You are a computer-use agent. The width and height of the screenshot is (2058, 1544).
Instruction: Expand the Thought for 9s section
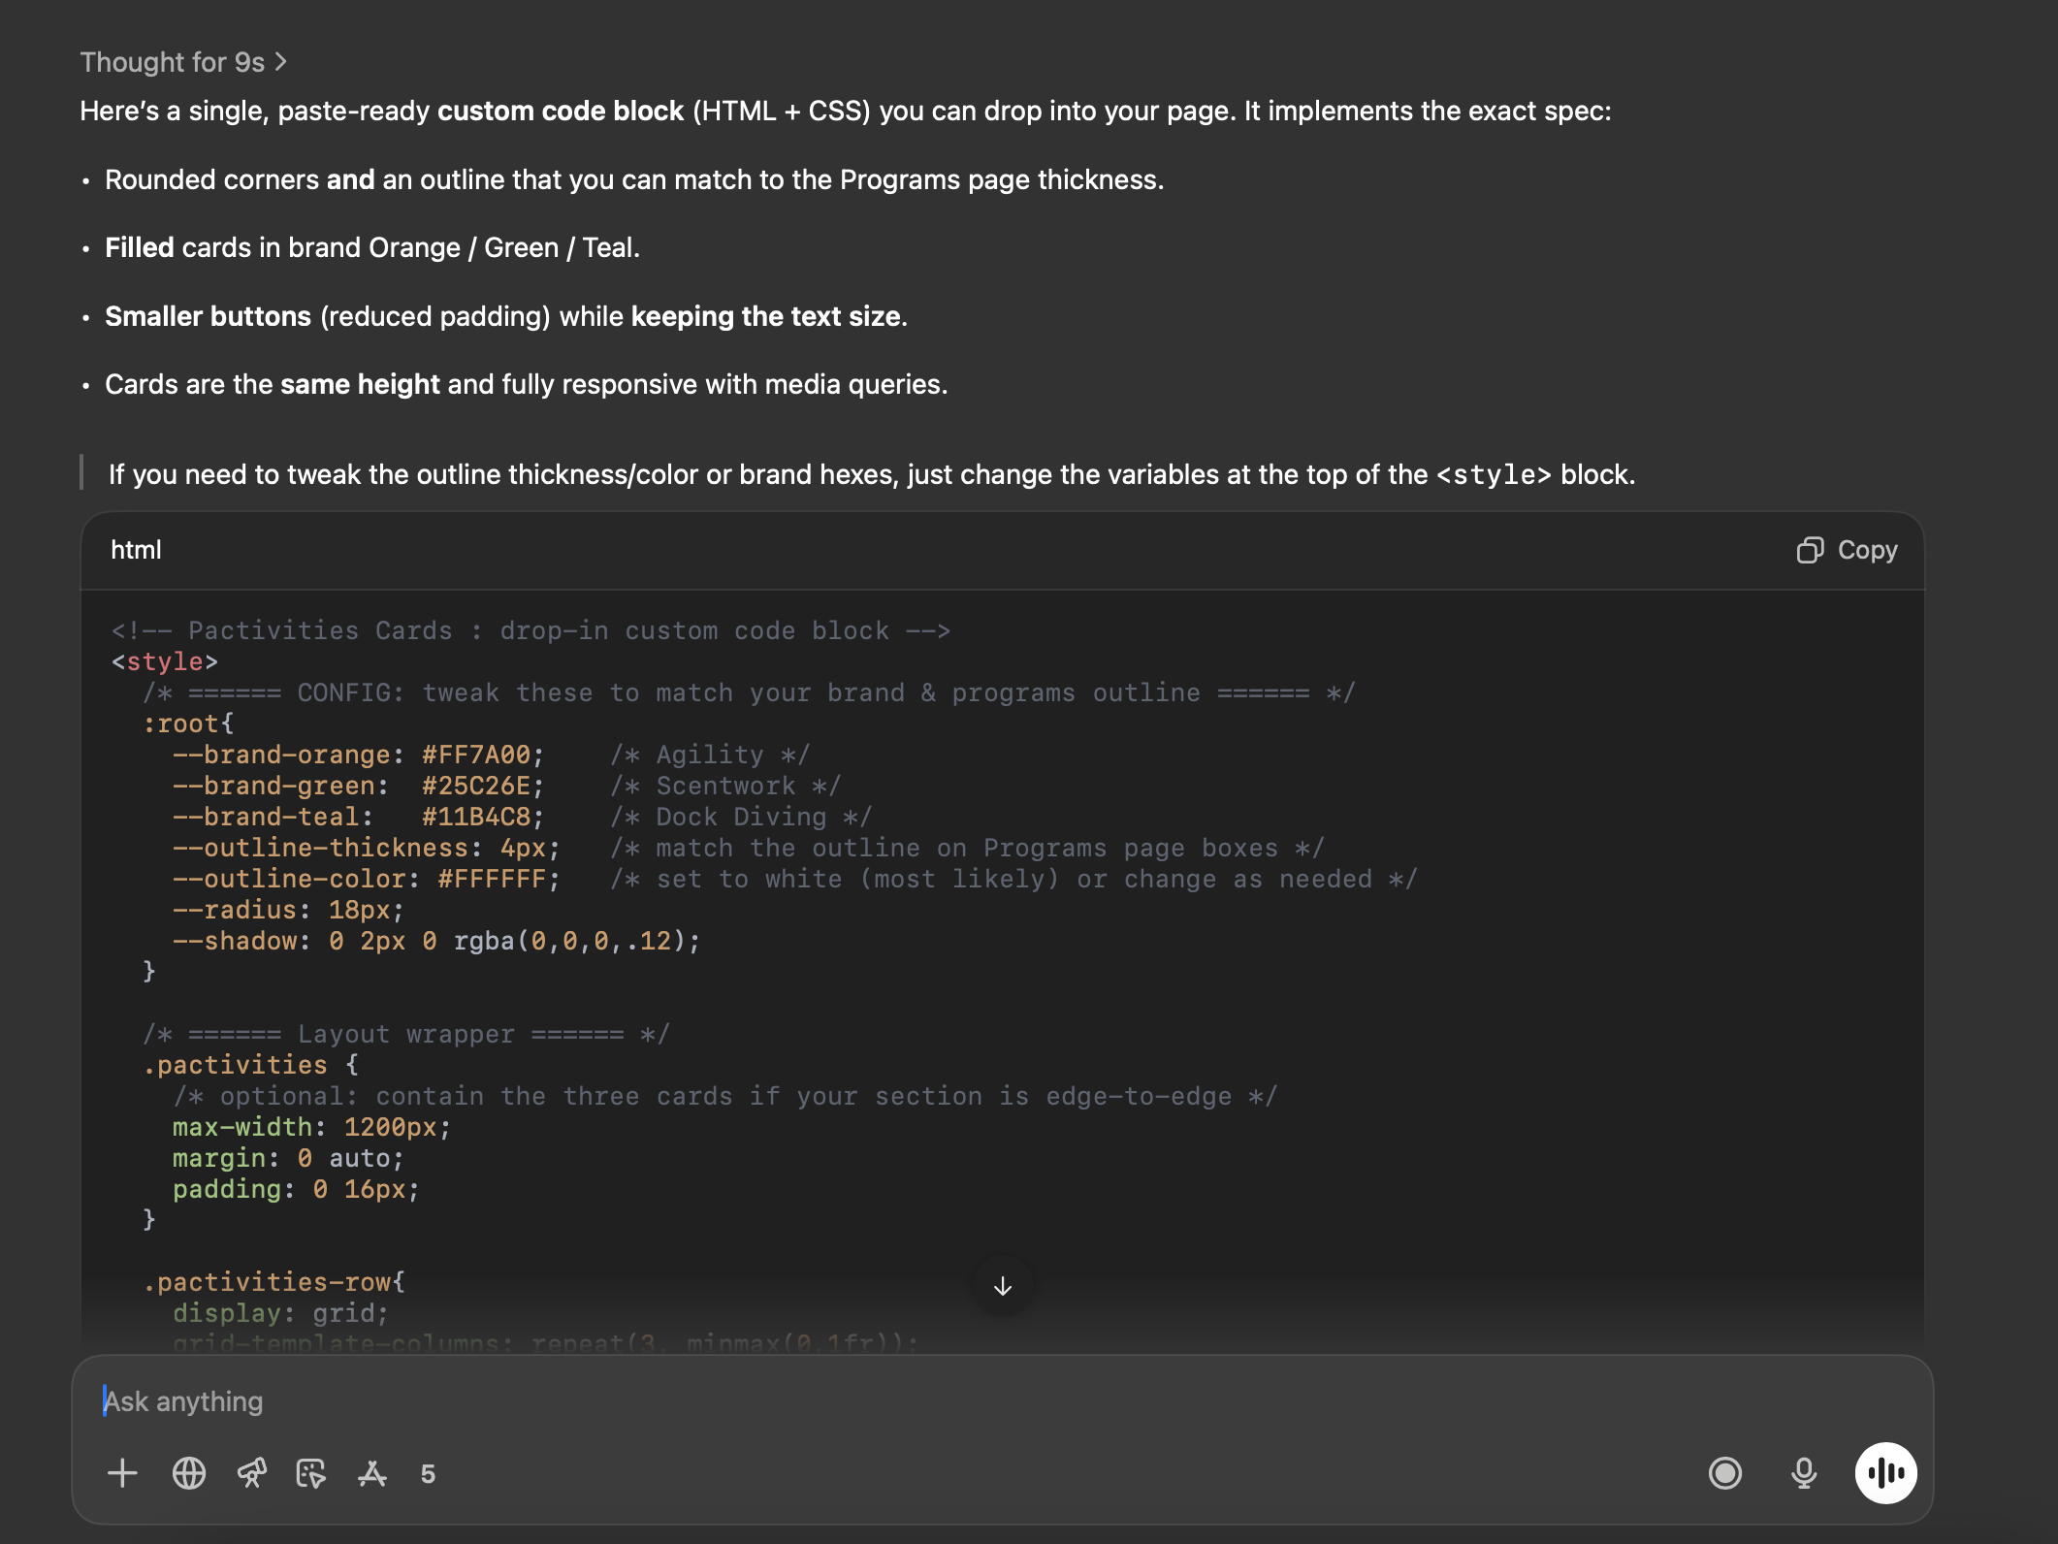click(172, 62)
